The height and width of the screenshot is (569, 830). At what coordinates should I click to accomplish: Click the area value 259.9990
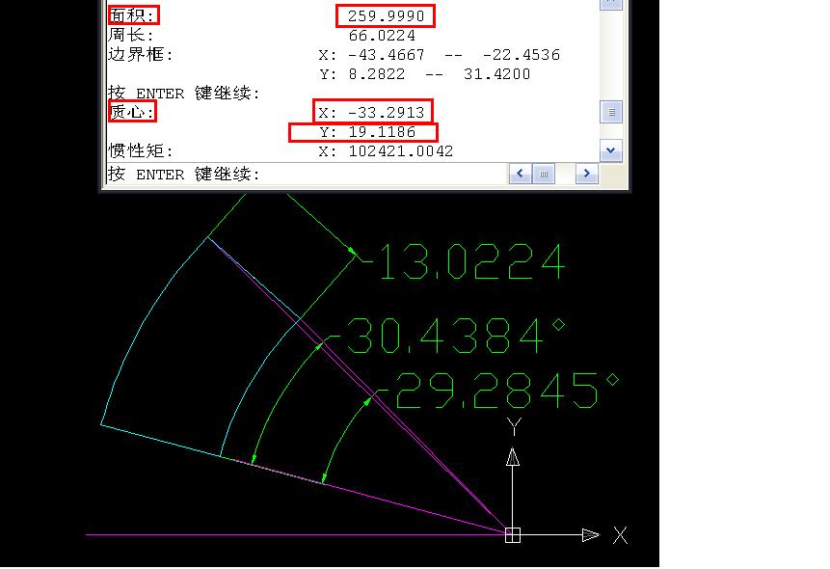tap(386, 15)
